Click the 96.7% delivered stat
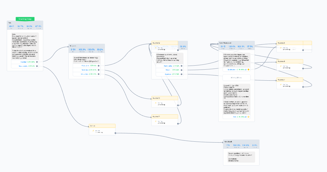 tap(21, 27)
